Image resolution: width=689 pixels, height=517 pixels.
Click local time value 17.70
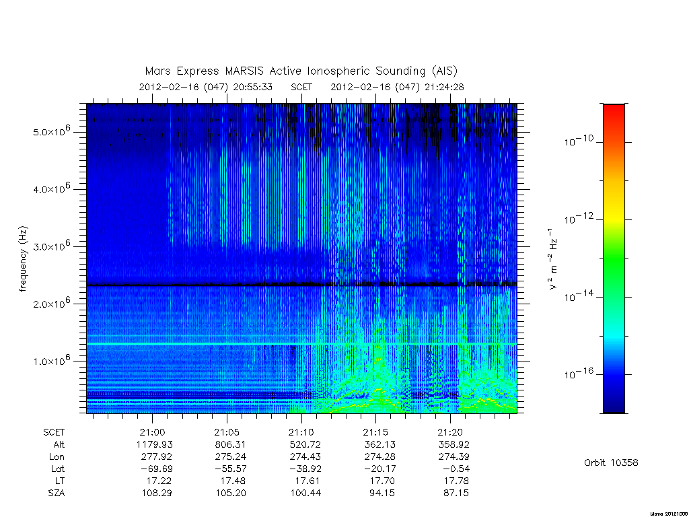pyautogui.click(x=382, y=481)
